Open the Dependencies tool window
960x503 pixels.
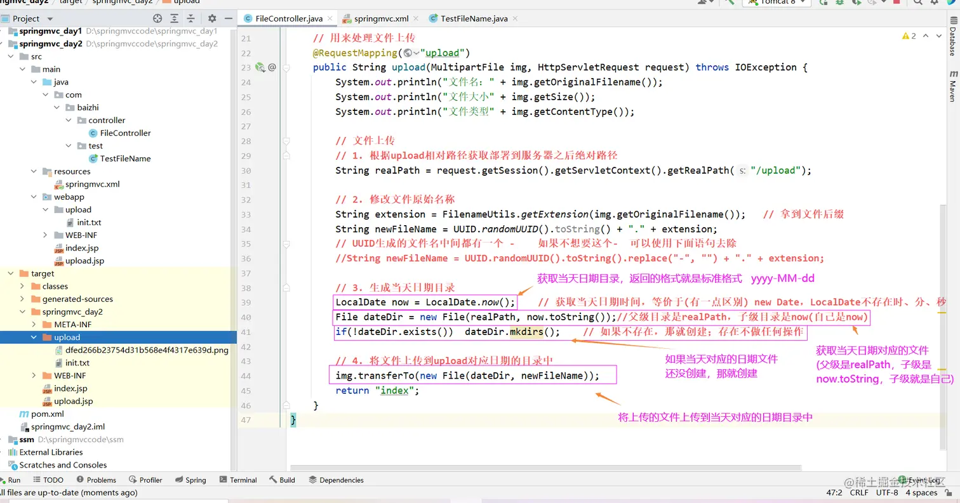336,480
